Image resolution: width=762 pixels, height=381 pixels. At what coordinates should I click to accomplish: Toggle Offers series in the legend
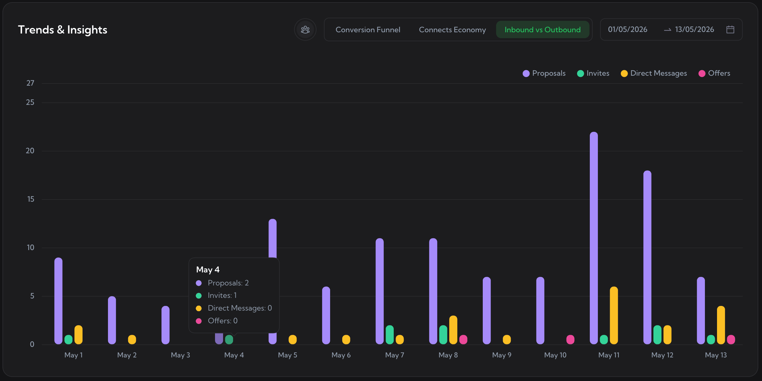(714, 73)
